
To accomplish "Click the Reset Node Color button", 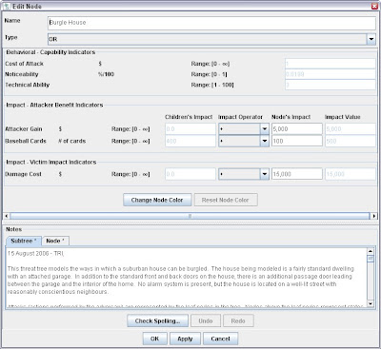I will coord(226,200).
